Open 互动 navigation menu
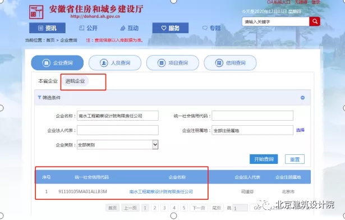345x220 pixels. [x=130, y=28]
